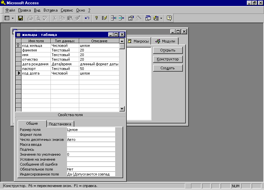Click the Сообщение об ошибке input field
This screenshot has width=264, height=190.
[x=91, y=164]
